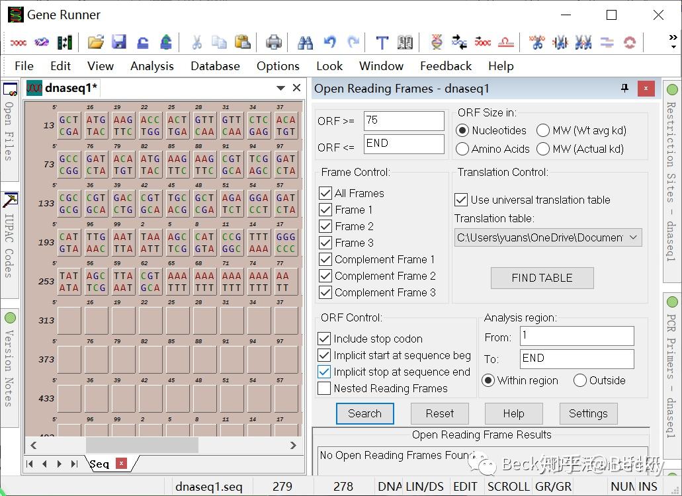Image resolution: width=682 pixels, height=496 pixels.
Task: Select the Amino Acids radio button
Action: pos(462,149)
